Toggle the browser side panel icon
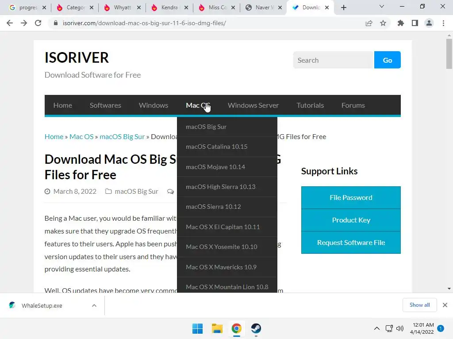 [415, 23]
